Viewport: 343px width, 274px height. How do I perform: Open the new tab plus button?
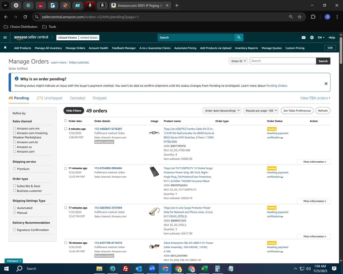(177, 5)
